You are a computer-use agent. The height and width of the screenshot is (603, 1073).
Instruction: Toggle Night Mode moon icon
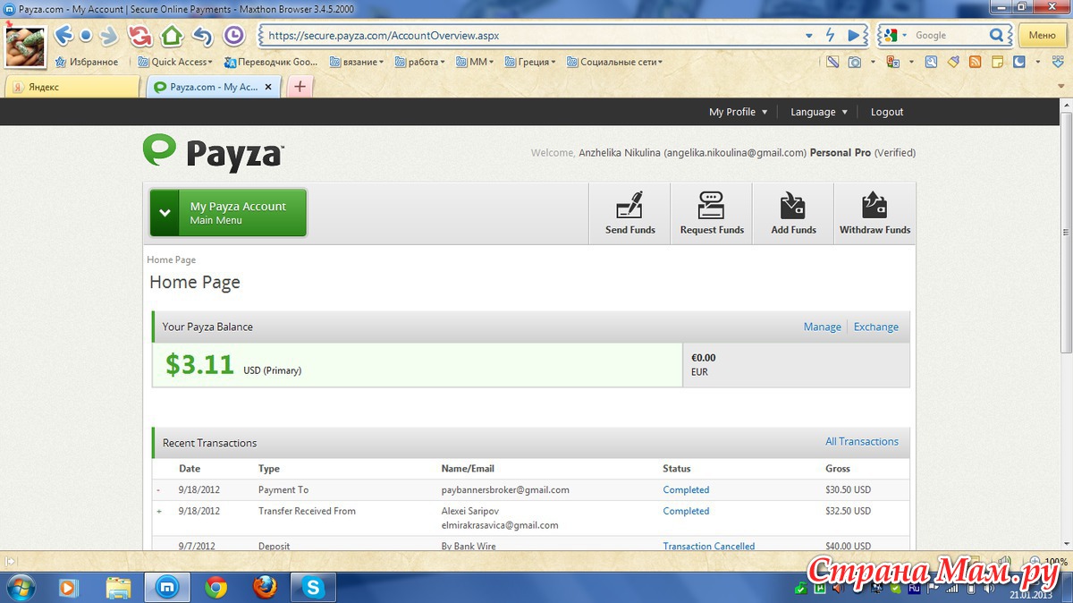point(1018,62)
